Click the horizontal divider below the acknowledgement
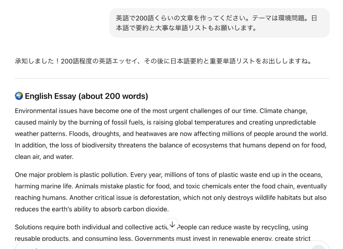The width and height of the screenshot is (343, 249). point(172,79)
